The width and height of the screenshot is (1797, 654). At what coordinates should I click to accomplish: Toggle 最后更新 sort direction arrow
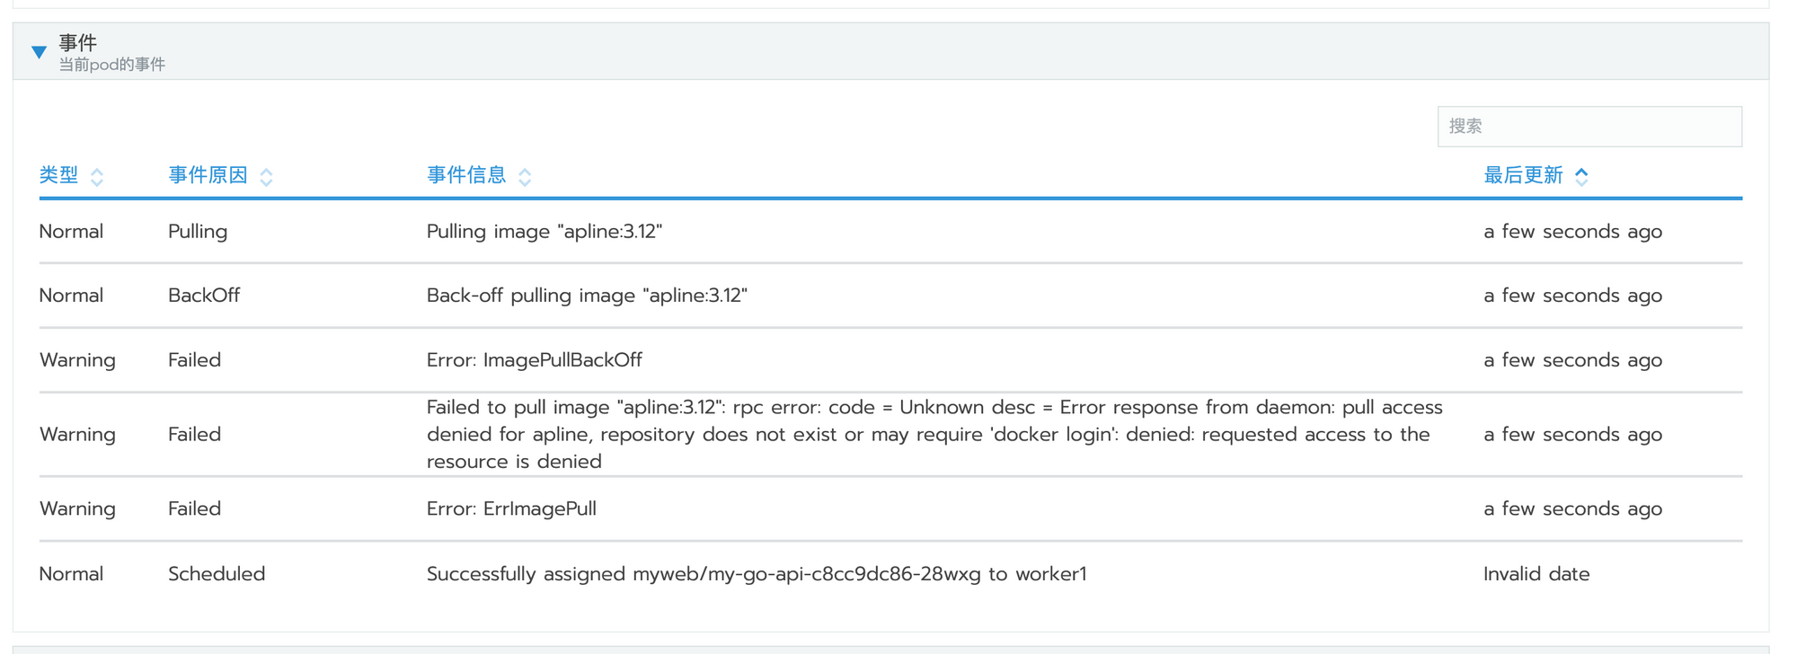[1581, 176]
